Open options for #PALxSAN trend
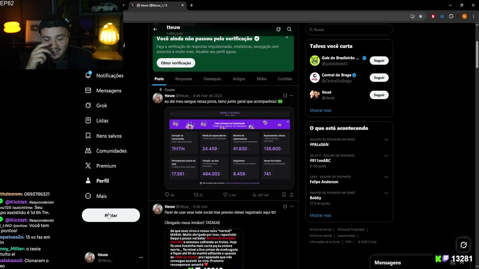The image size is (479, 269). tap(386, 140)
